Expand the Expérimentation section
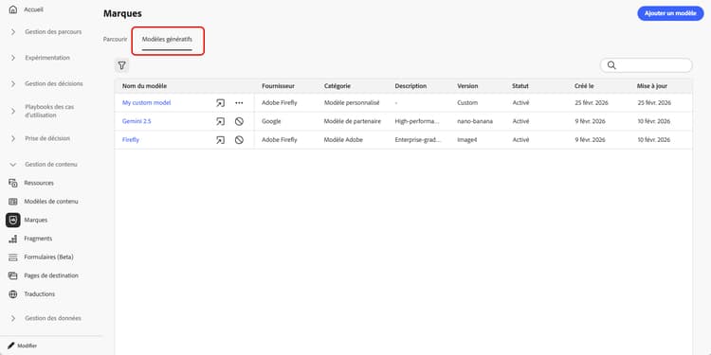 pos(13,58)
